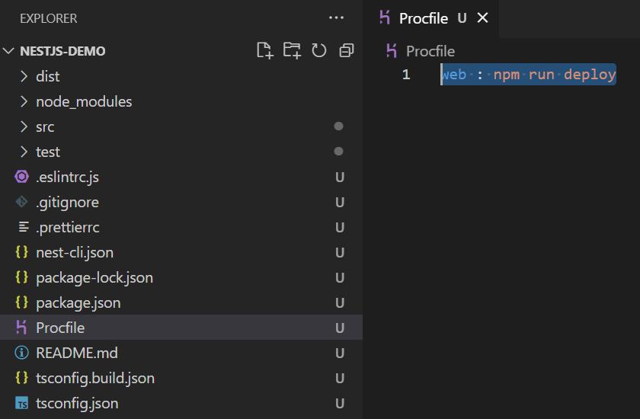
Task: Click line 1 in the editor gutter
Action: [x=406, y=75]
